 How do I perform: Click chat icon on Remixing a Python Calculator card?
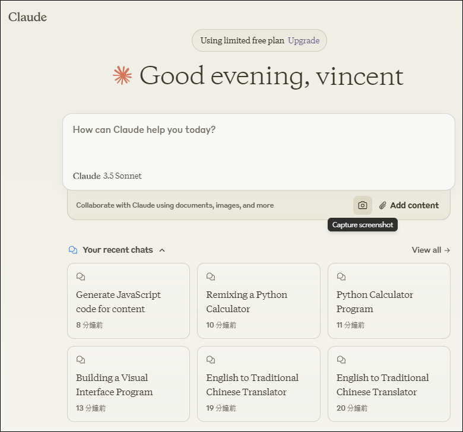click(x=211, y=277)
